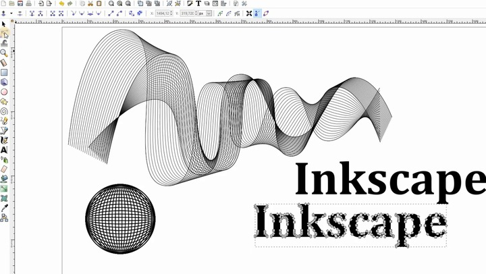Select the Tweak tool

coord(4,43)
